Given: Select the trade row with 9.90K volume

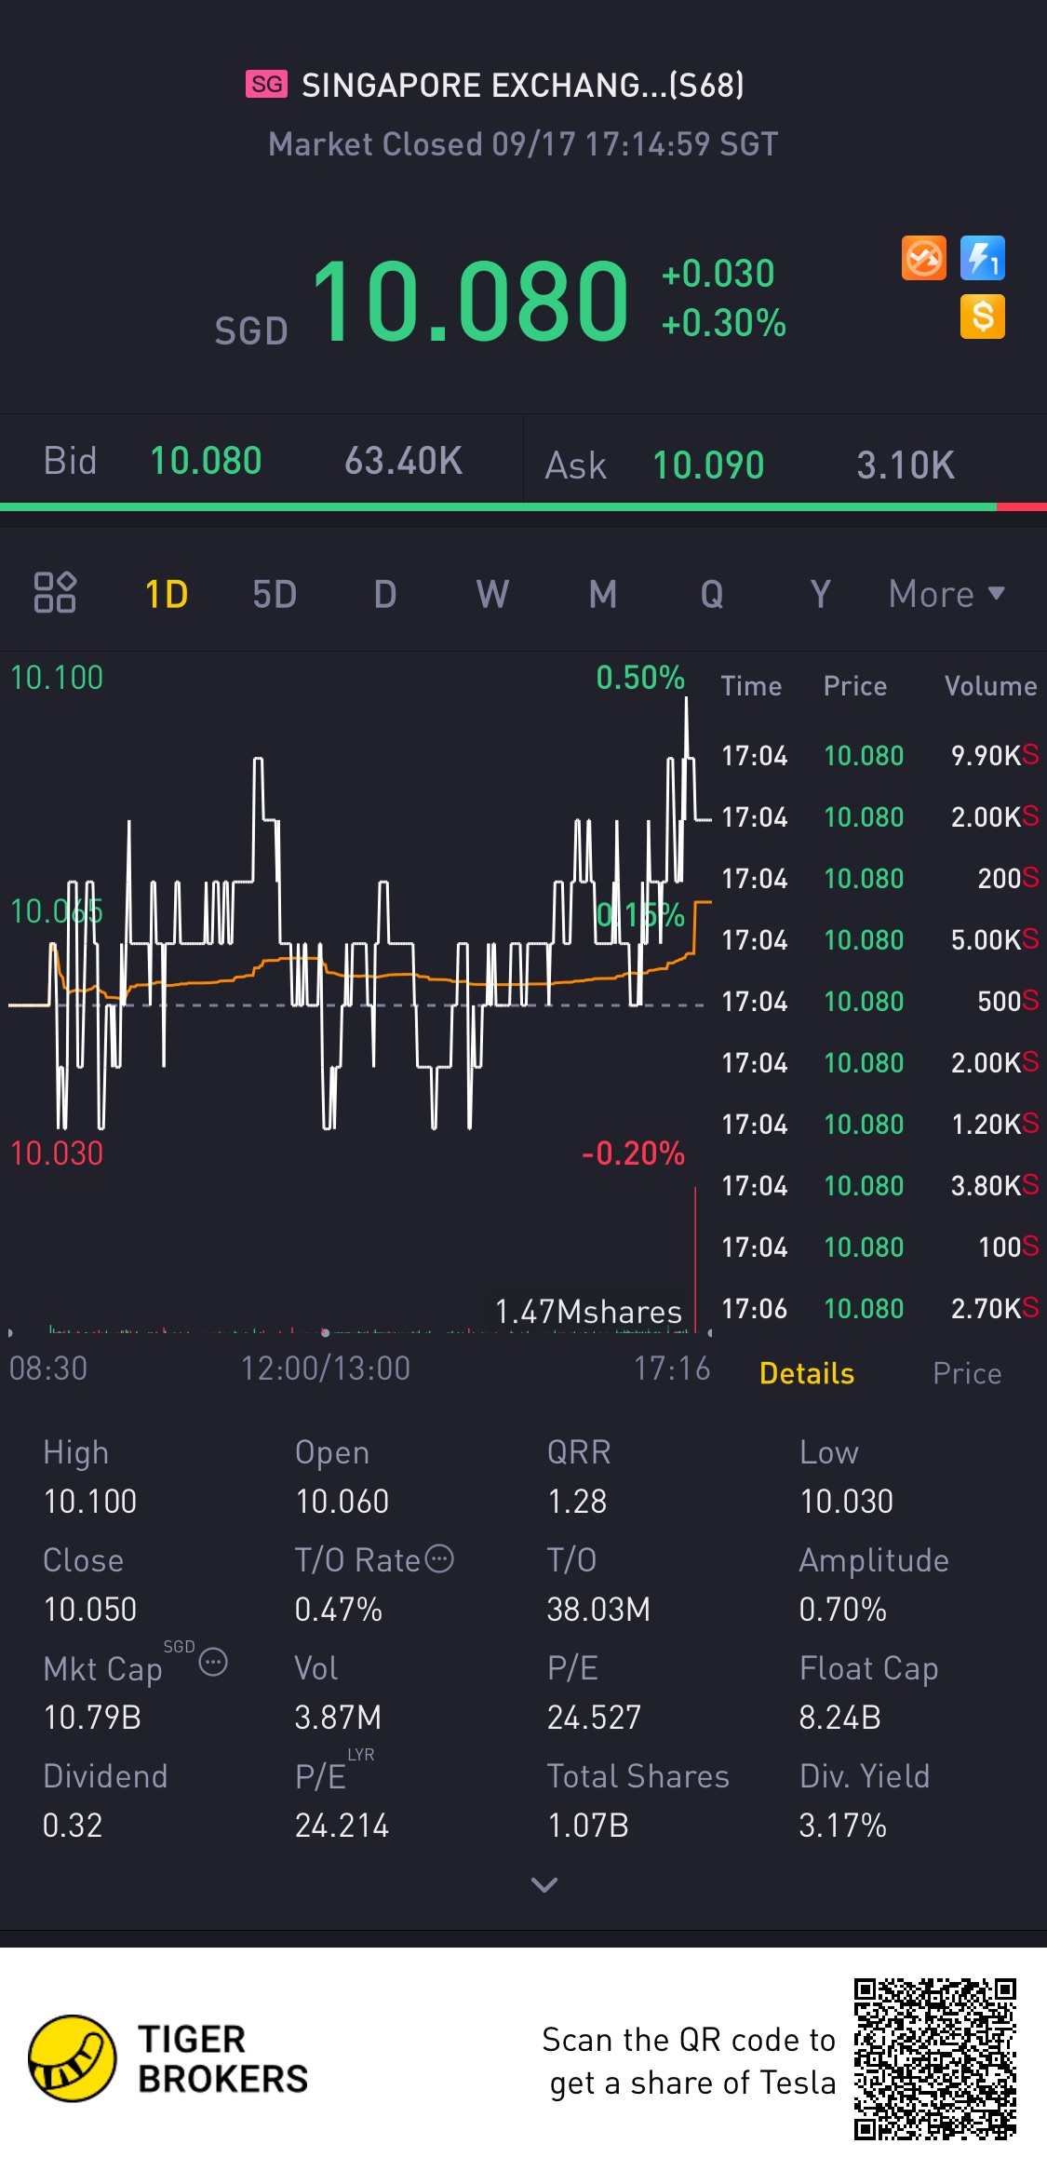Looking at the screenshot, I should click(879, 755).
